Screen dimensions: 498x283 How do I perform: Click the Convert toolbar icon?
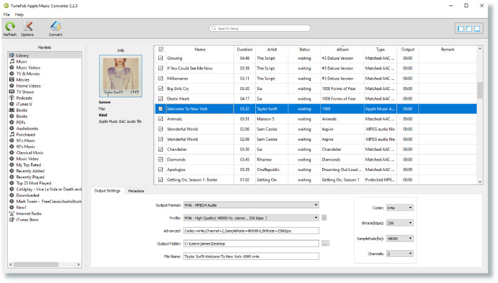click(x=55, y=27)
